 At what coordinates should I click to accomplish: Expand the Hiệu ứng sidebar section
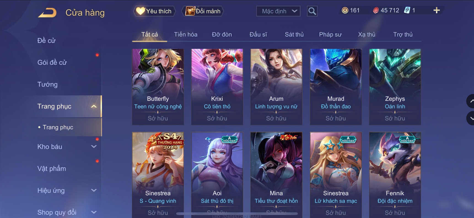point(94,190)
